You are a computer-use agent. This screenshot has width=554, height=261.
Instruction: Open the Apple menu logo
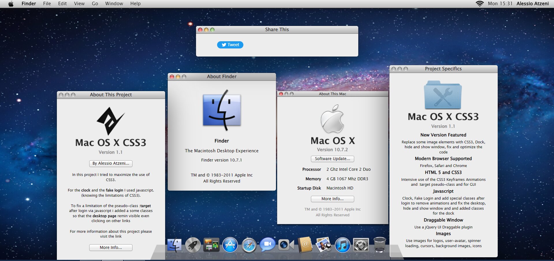(x=11, y=4)
